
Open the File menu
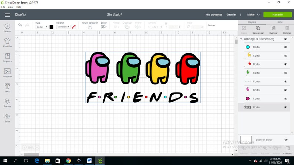point(3,7)
